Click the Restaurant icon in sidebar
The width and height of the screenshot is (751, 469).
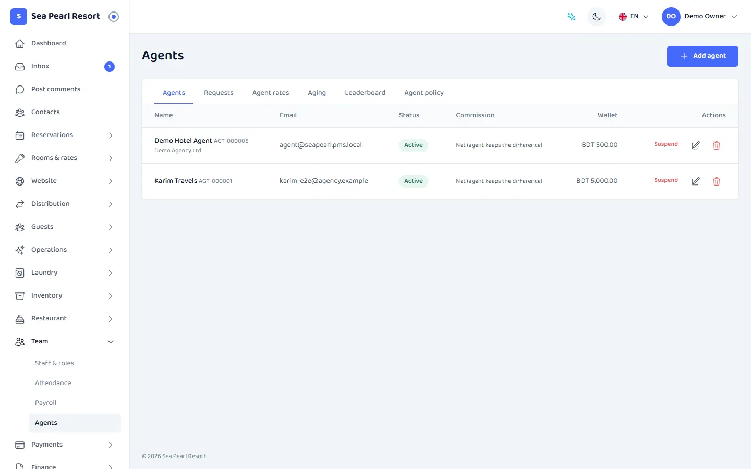[x=20, y=319]
